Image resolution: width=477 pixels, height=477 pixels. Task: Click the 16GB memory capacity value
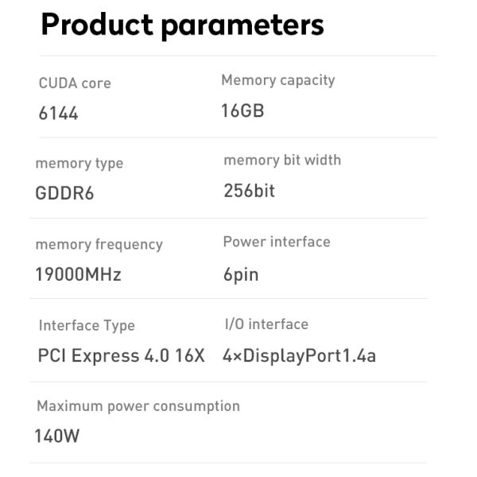click(242, 111)
